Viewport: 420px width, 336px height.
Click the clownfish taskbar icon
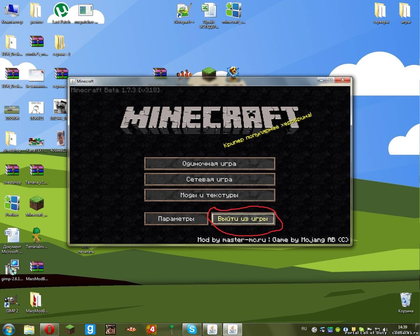(131, 329)
